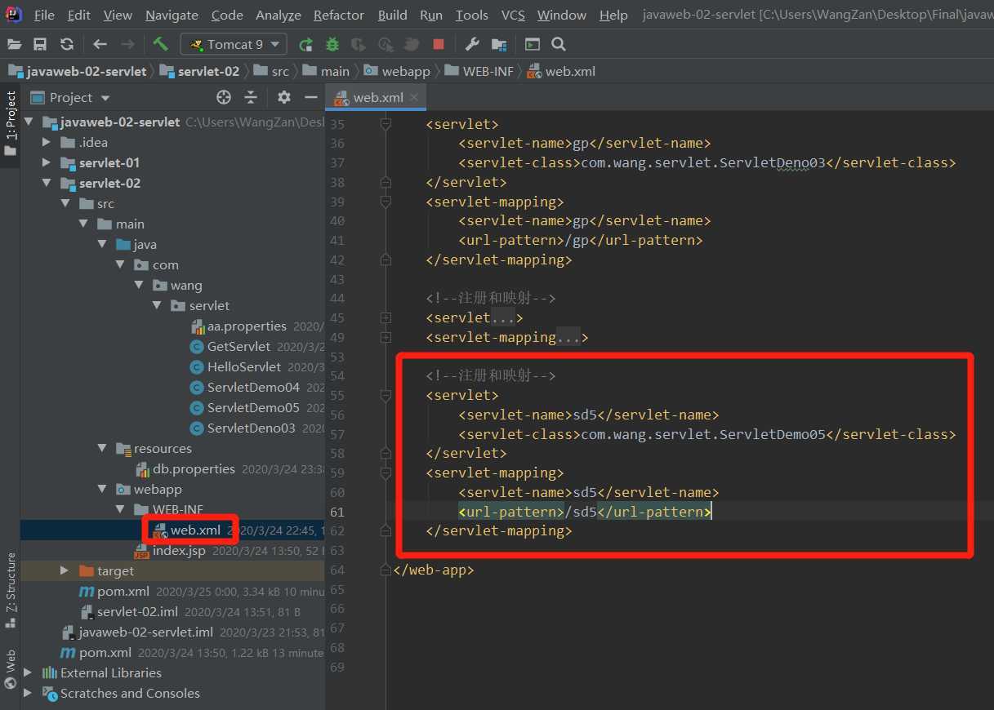The width and height of the screenshot is (994, 710).
Task: Expand the servlet-01 module
Action: click(x=48, y=163)
